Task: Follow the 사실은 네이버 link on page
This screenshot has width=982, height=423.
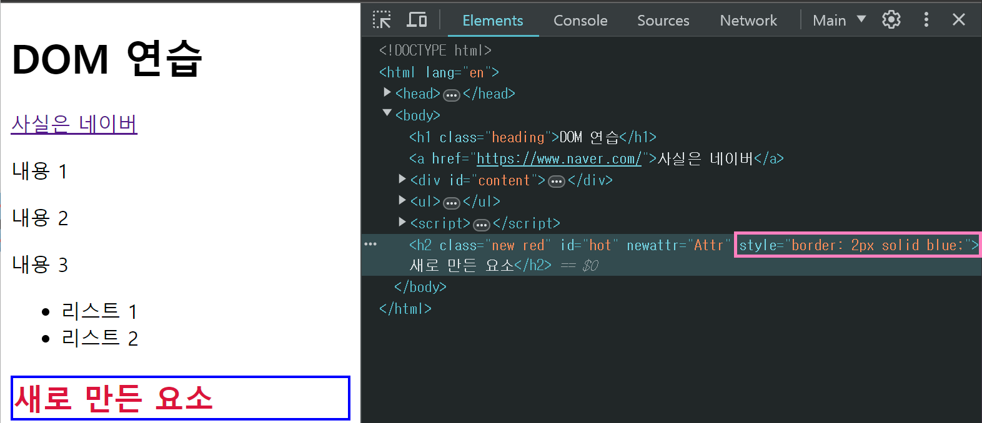Action: (x=74, y=124)
